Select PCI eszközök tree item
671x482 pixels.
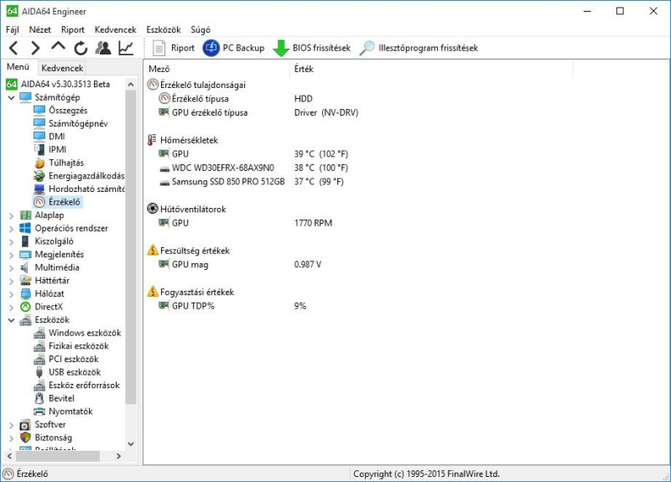(74, 360)
